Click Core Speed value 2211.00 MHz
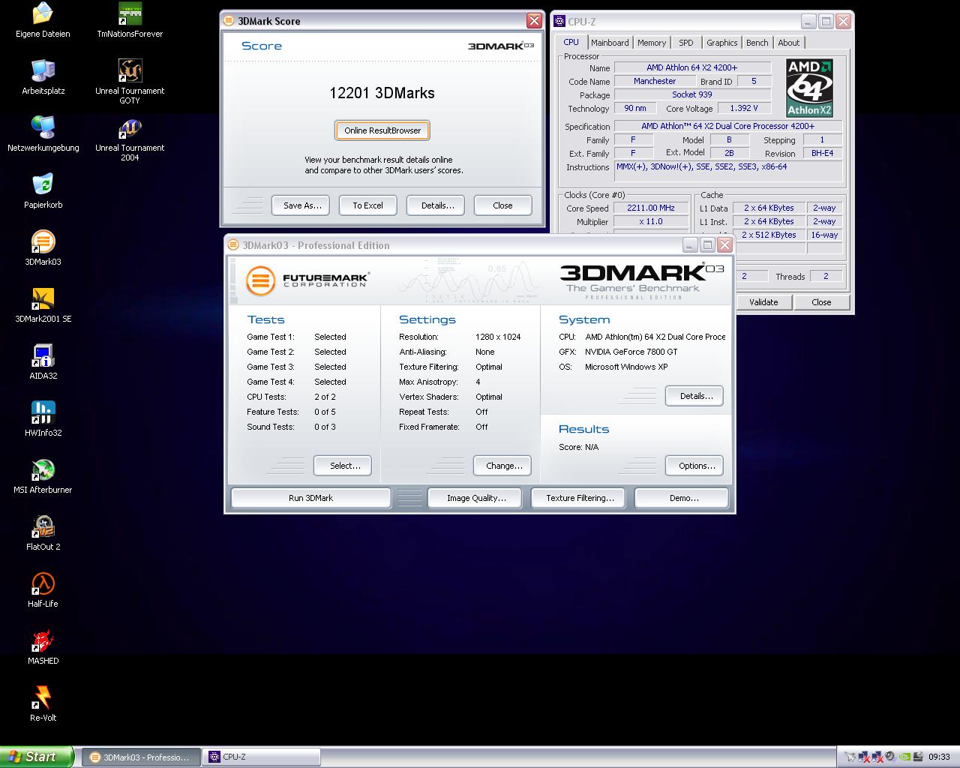Viewport: 960px width, 768px height. click(x=651, y=208)
